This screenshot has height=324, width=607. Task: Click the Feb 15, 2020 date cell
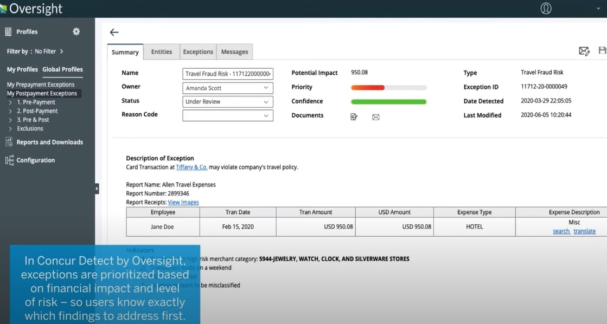(238, 226)
